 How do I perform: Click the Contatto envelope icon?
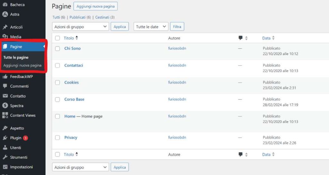[x=5, y=96]
